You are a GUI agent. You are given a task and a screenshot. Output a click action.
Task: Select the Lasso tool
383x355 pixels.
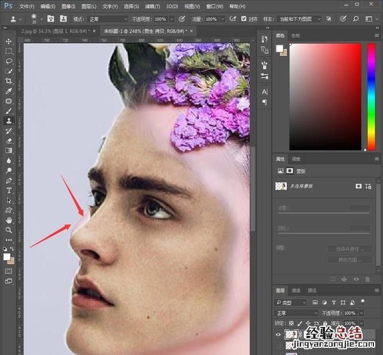tap(9, 61)
